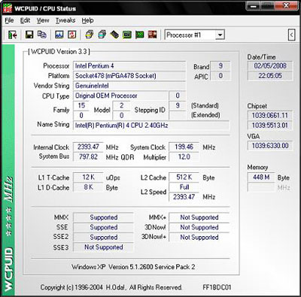Viewport: 301px width, 297px height.
Task: Click the L1 T-Cache value 12 K
Action: click(x=88, y=177)
